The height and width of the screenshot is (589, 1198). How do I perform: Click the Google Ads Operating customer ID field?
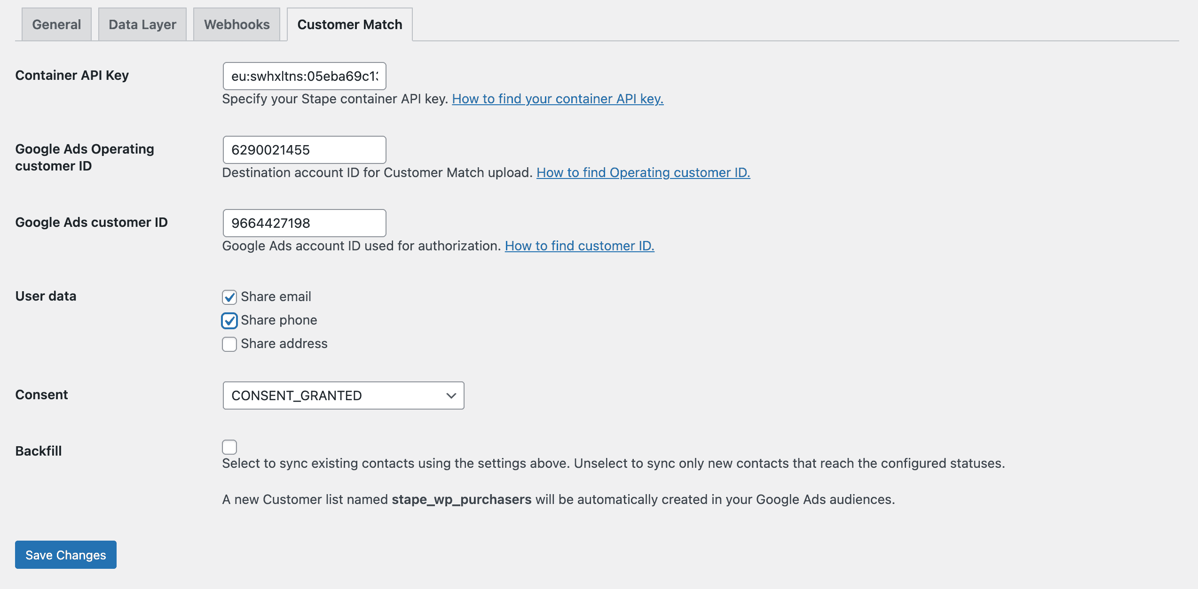coord(304,150)
